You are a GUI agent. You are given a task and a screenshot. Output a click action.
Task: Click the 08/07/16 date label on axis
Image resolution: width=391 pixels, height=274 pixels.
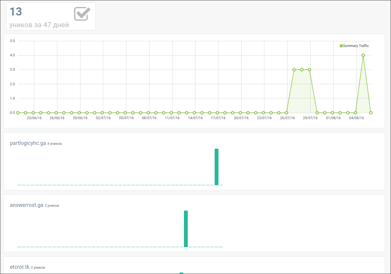pos(149,118)
